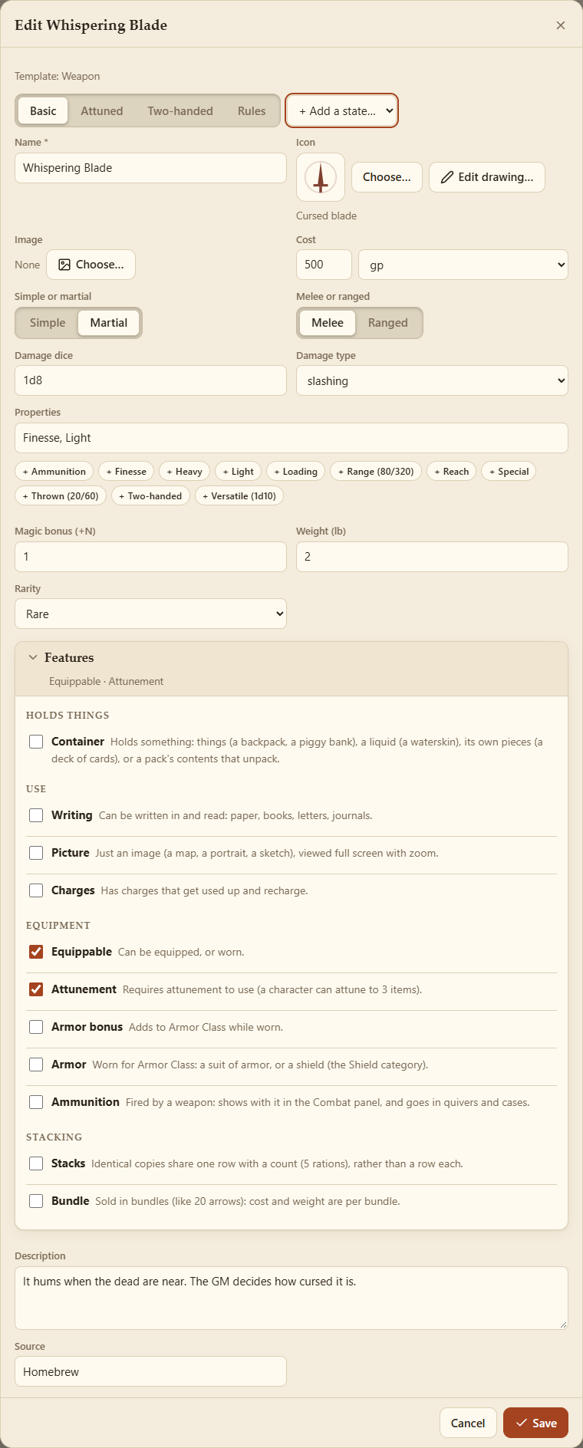The width and height of the screenshot is (583, 1448).
Task: Select the Ranged toggle option
Action: click(388, 323)
